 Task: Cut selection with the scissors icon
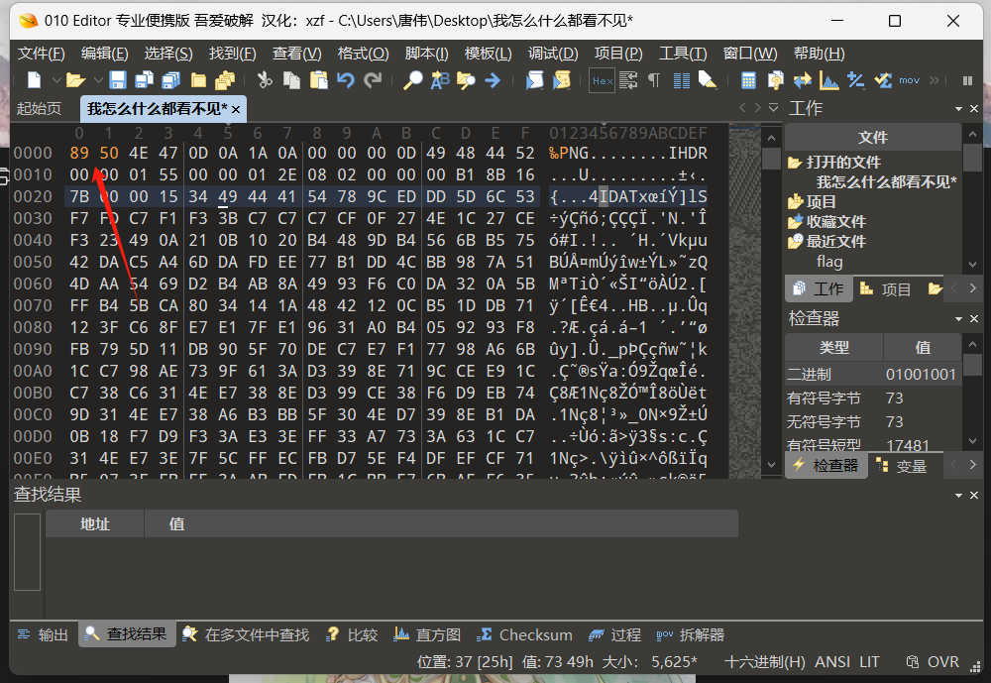(265, 80)
